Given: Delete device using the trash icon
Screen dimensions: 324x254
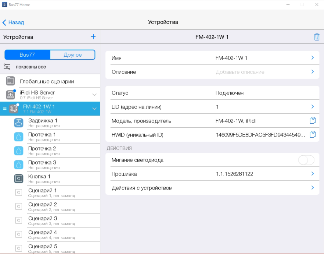Looking at the screenshot, I should [317, 37].
